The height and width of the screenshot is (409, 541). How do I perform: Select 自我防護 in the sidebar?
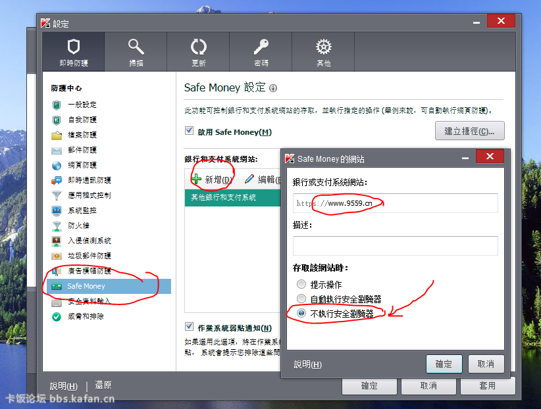[x=82, y=120]
